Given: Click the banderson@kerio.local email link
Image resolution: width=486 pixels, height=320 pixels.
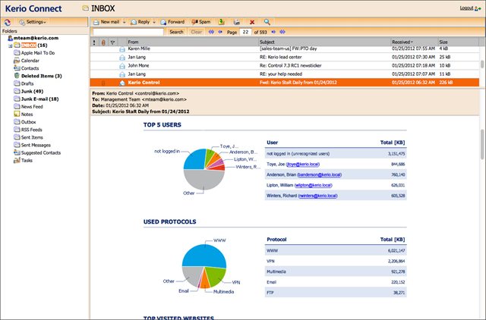Looking at the screenshot, I should pos(319,175).
